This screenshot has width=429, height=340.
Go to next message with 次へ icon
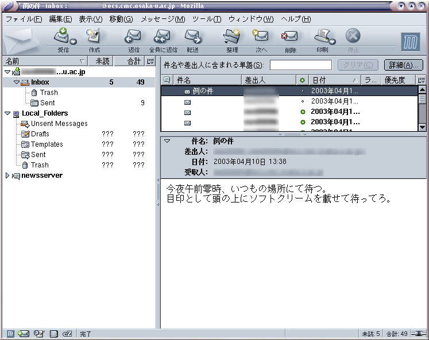click(261, 37)
